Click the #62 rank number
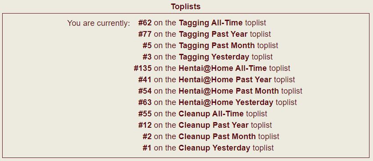 145,23
